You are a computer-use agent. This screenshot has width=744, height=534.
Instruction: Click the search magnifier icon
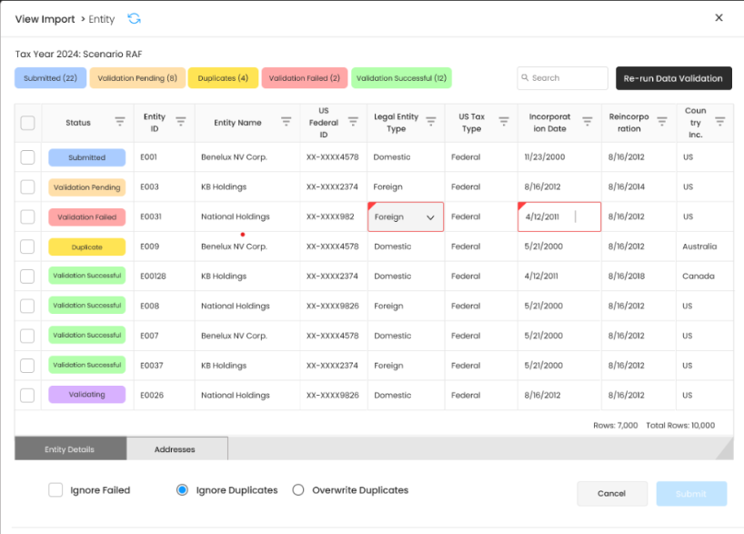[x=525, y=77]
